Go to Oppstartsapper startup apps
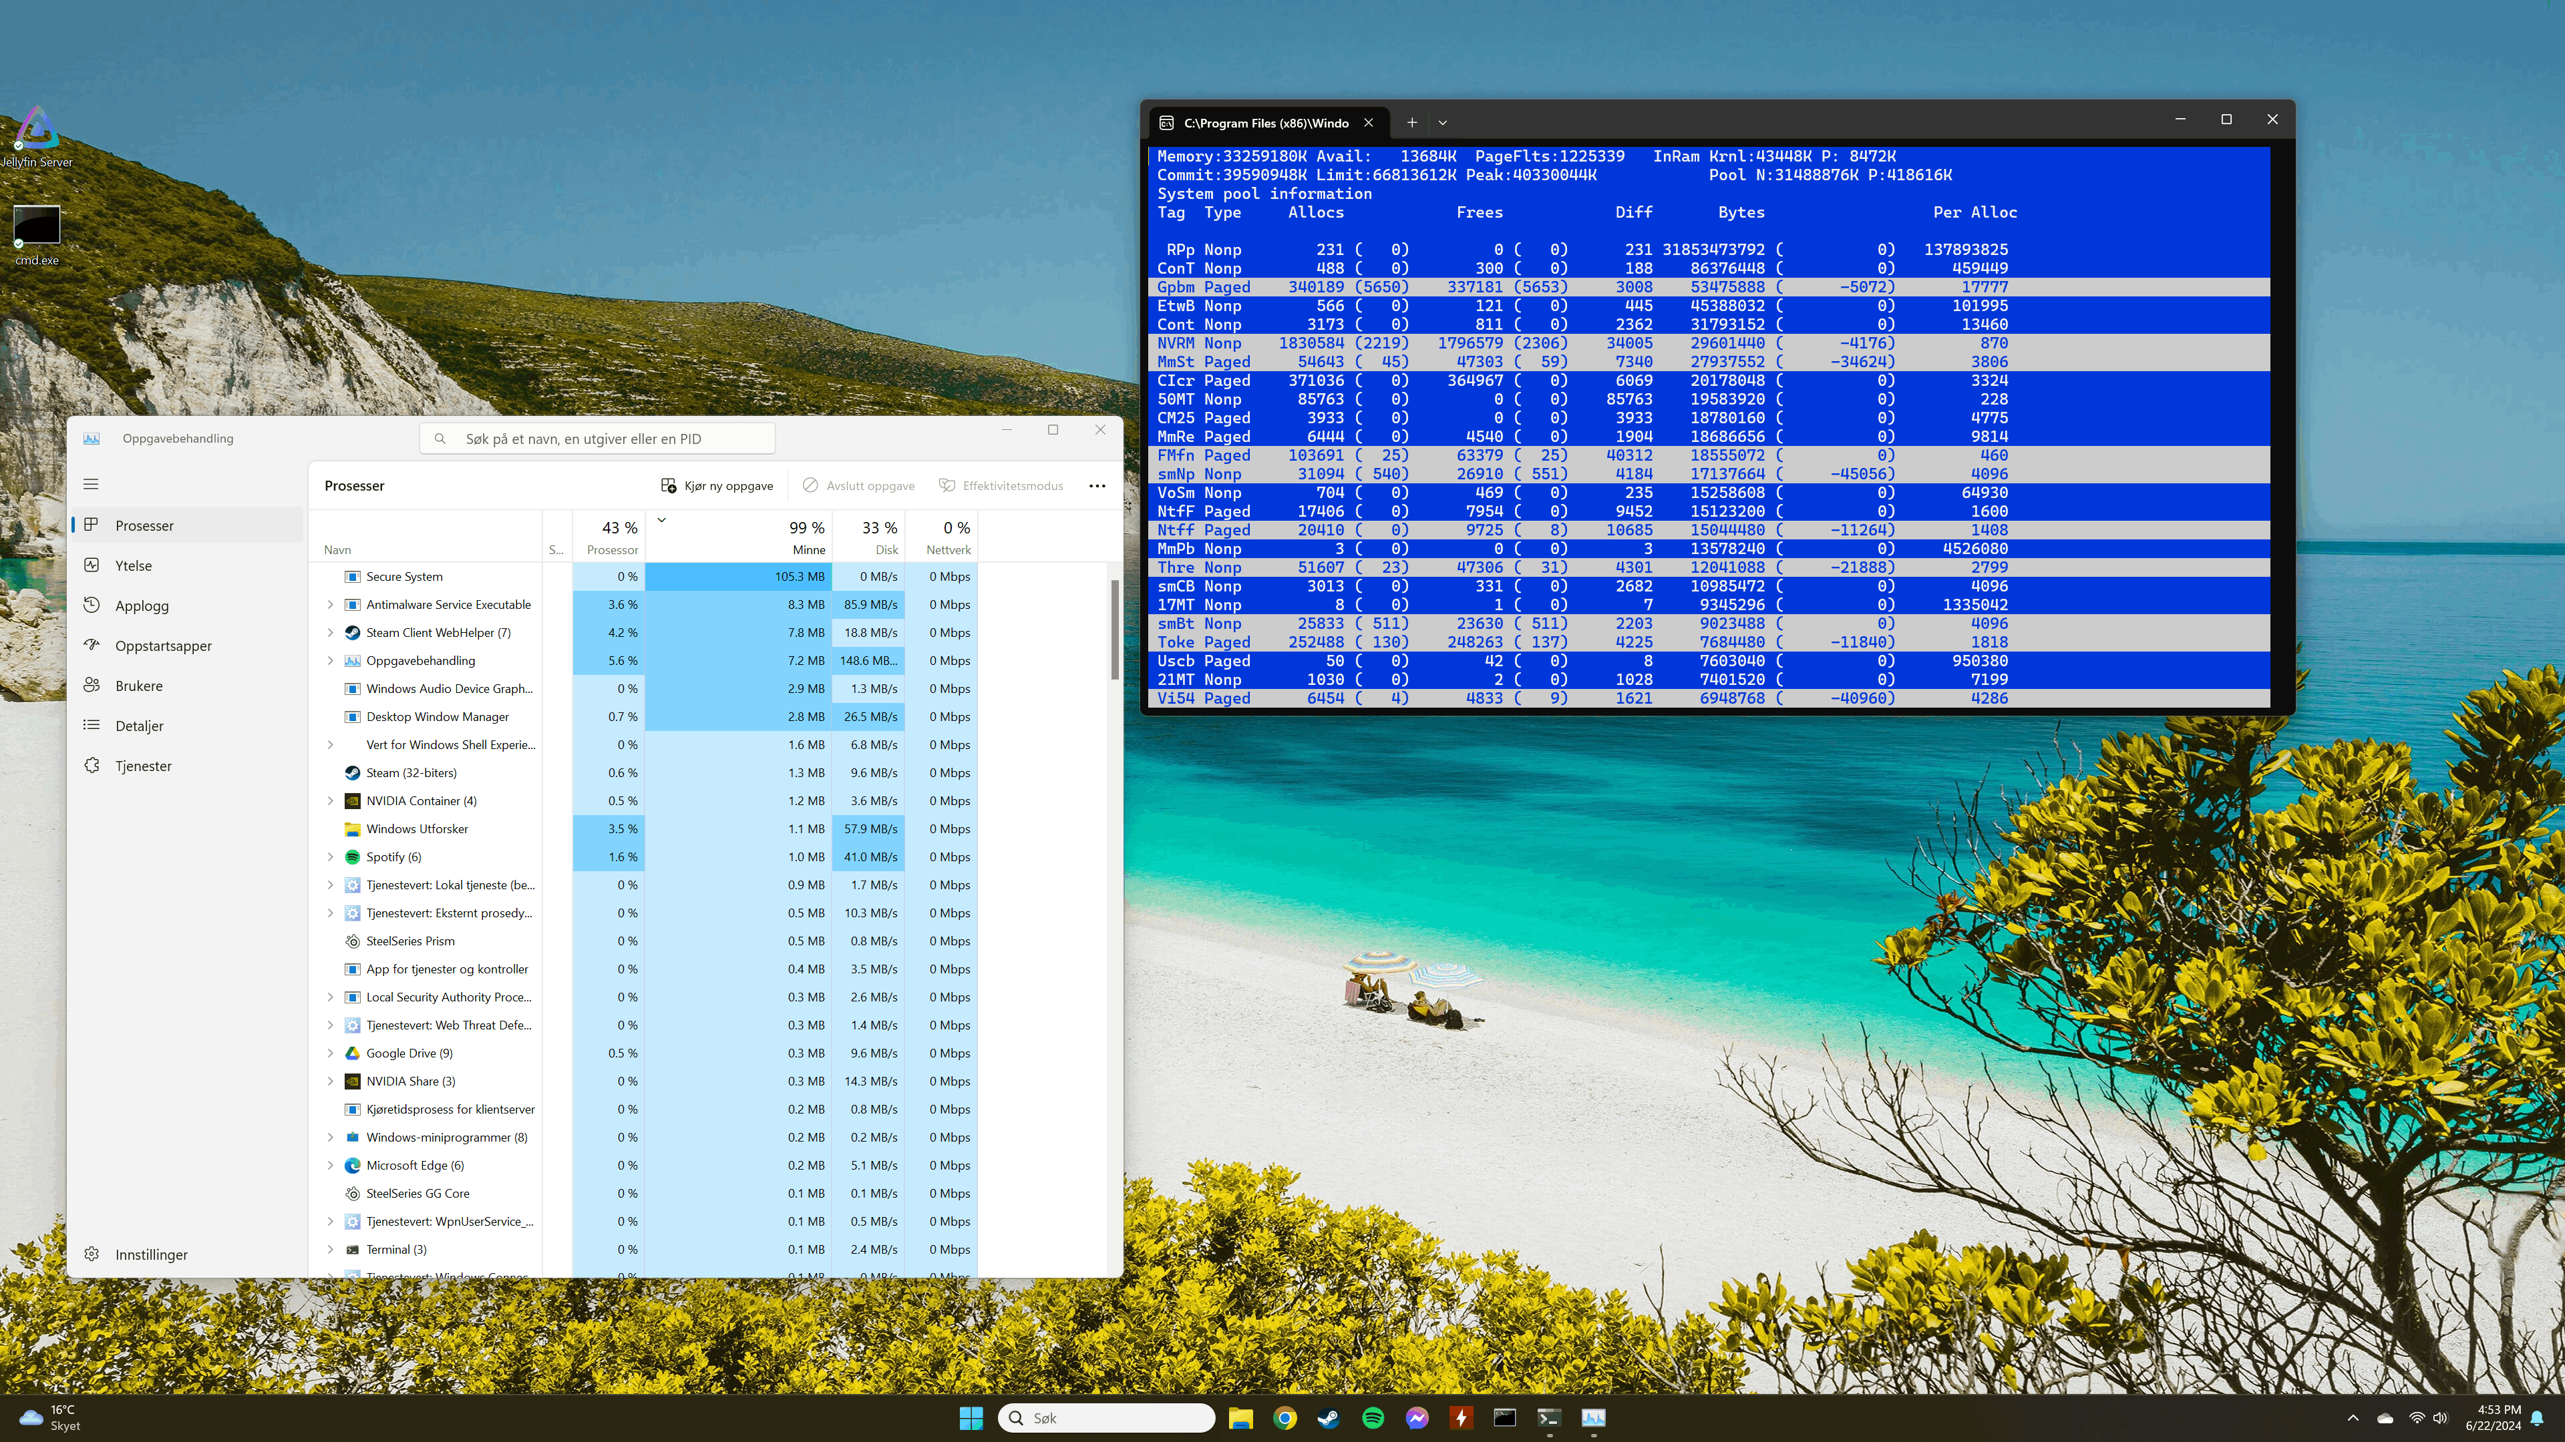 tap(162, 645)
